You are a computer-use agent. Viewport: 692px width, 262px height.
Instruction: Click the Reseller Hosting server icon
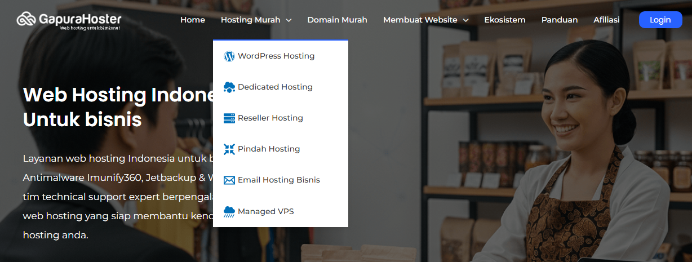[229, 118]
